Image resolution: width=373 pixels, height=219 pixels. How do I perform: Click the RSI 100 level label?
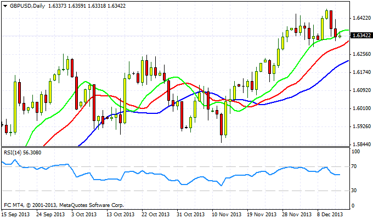[x=355, y=152]
